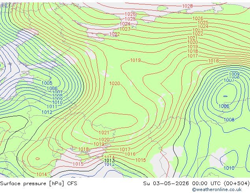Click the red "1028" isobar label
This screenshot has height=193, width=250.
187,6
